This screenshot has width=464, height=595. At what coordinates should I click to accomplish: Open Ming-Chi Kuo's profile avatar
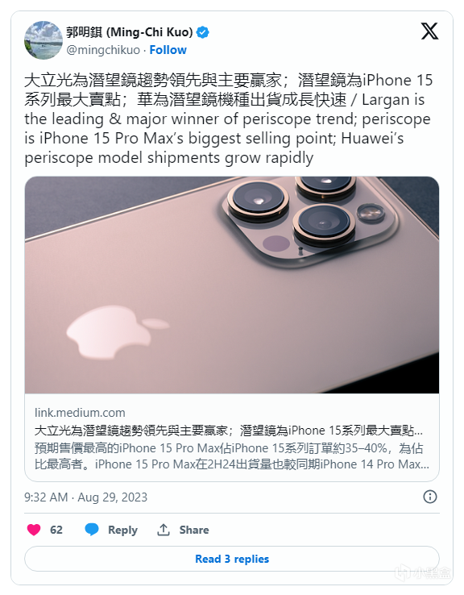click(x=43, y=40)
